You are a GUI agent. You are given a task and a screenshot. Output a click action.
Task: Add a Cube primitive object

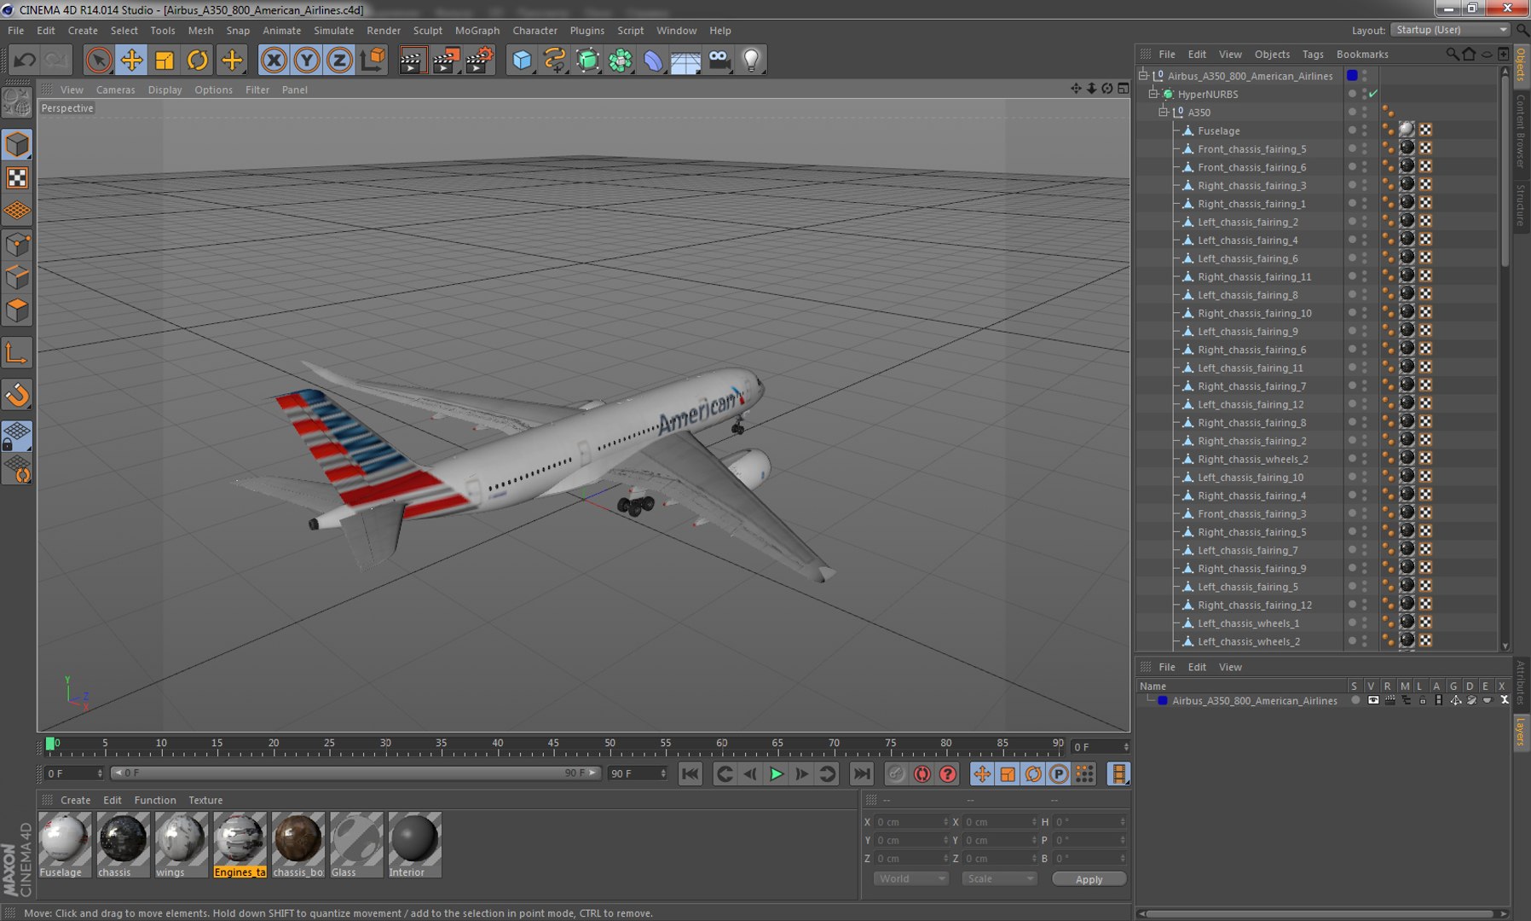point(522,60)
